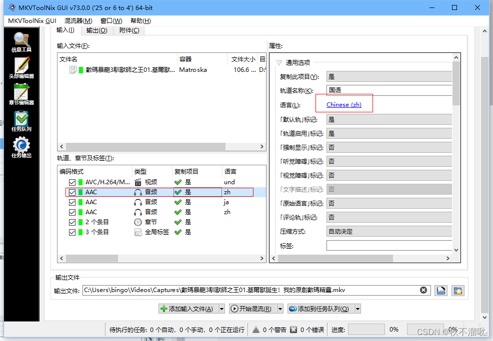Uncheck the selected zh AAC track checkbox
The width and height of the screenshot is (493, 341).
point(72,192)
